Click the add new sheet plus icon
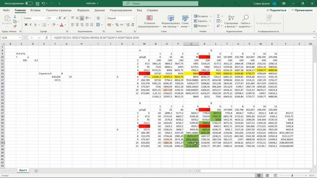Screen dimensions: 317x178 tap(36, 171)
